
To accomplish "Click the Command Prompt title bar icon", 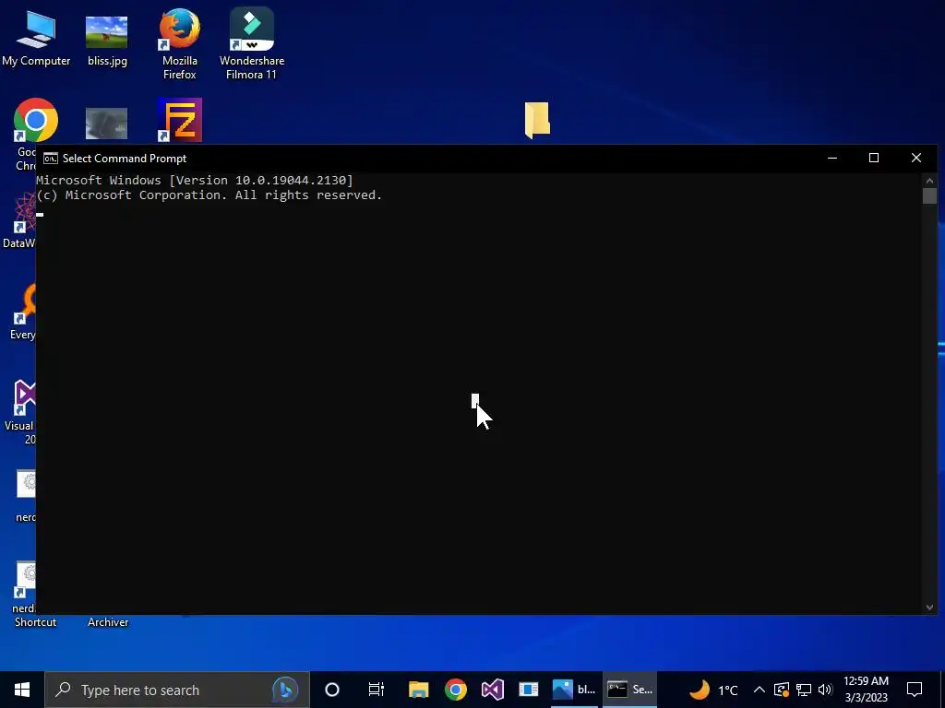I will point(51,159).
